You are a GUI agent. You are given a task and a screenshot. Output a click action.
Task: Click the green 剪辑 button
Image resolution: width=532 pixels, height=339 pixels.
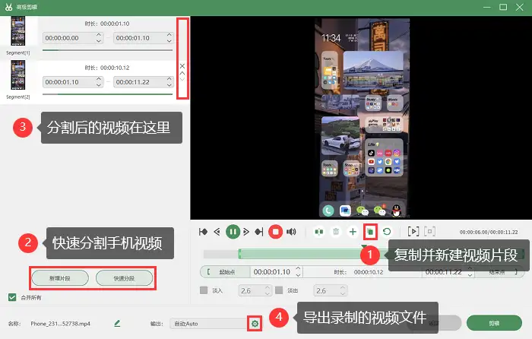[x=494, y=323]
